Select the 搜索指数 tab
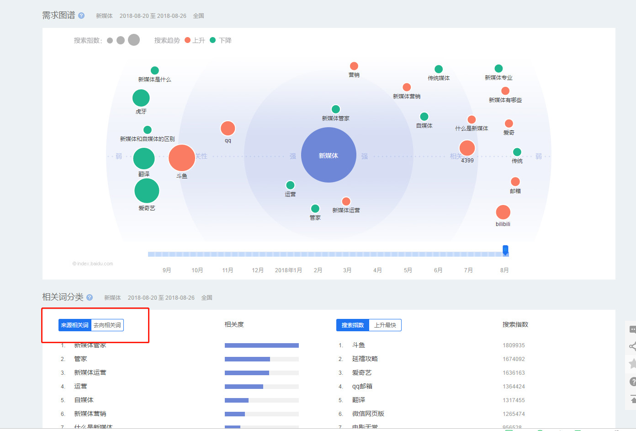636x431 pixels. 353,325
